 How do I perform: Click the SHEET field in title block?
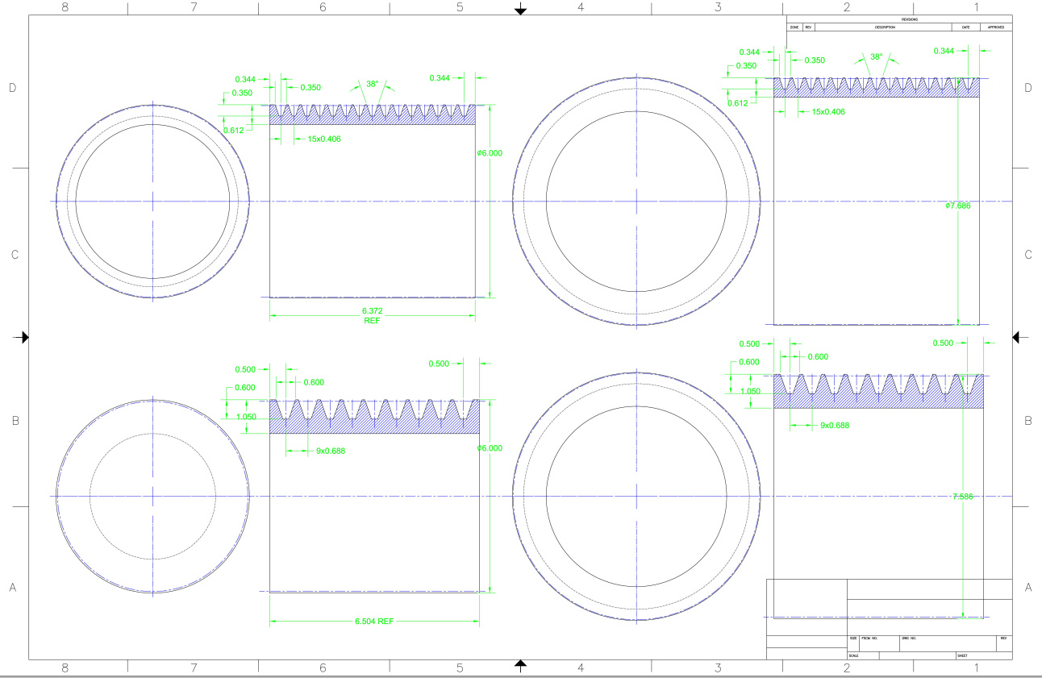click(x=963, y=654)
